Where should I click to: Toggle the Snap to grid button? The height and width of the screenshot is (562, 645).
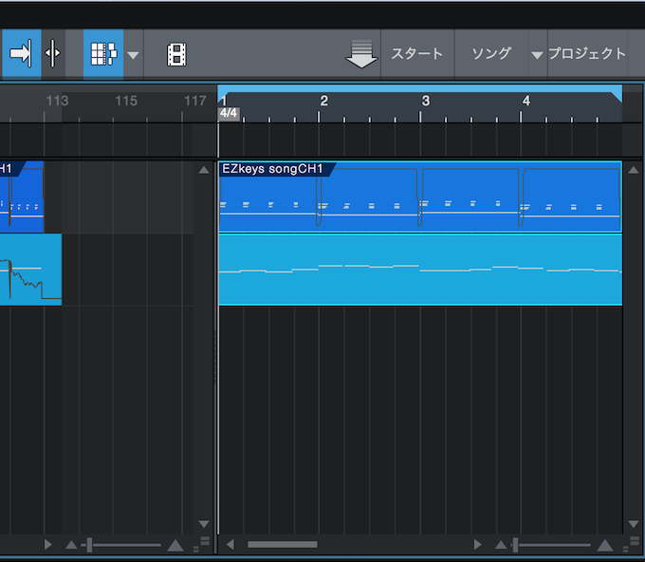pos(103,53)
